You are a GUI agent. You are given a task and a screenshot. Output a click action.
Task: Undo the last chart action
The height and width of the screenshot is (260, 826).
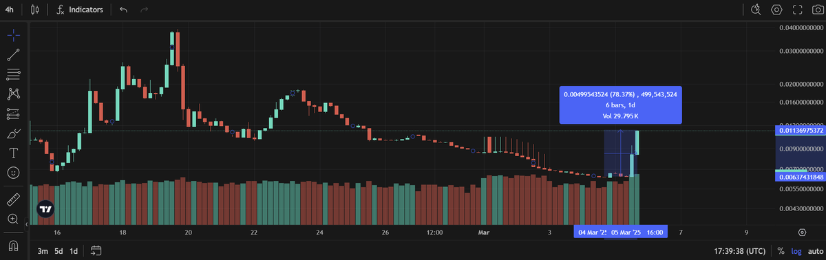(x=123, y=10)
